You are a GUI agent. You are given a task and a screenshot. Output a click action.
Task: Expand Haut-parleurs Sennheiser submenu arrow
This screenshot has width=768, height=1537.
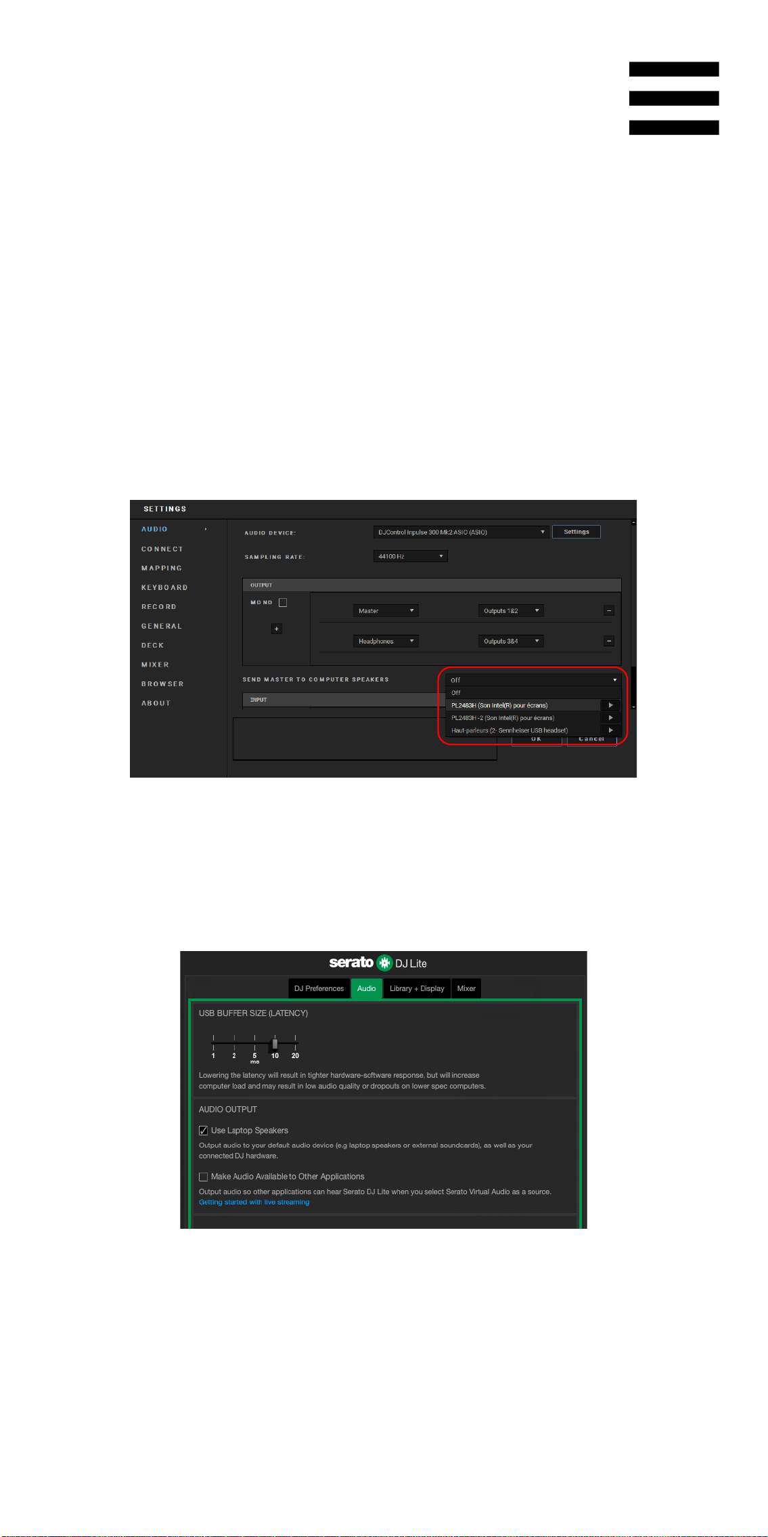610,730
